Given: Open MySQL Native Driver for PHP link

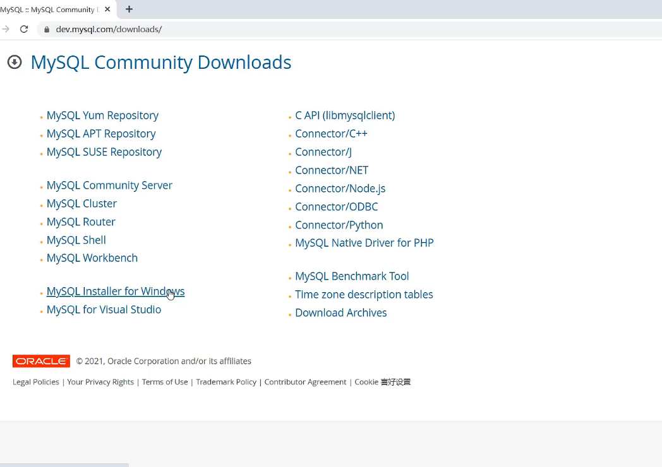Looking at the screenshot, I should [x=364, y=243].
